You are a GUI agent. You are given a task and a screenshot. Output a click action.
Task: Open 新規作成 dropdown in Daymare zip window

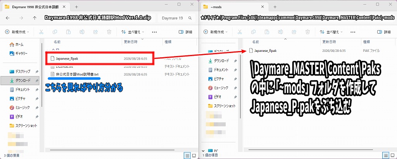(17, 32)
